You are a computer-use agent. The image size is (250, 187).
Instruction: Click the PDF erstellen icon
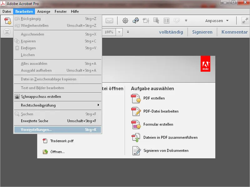pos(136,98)
